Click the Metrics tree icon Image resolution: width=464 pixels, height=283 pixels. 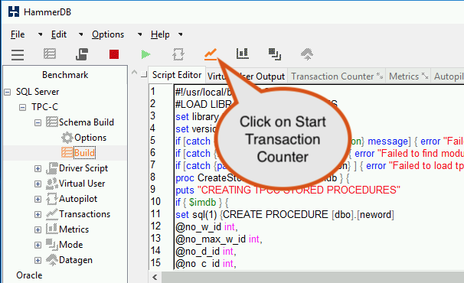click(52, 229)
